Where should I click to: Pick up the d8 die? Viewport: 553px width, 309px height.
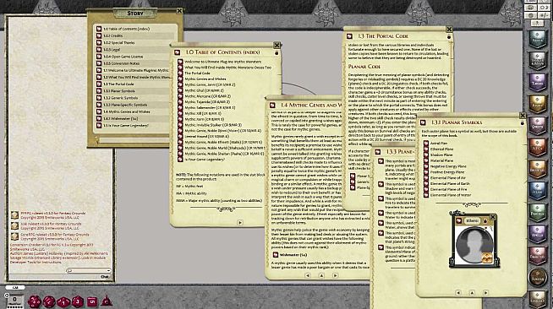(x=78, y=301)
